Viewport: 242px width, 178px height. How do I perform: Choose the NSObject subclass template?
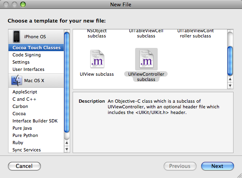97,33
